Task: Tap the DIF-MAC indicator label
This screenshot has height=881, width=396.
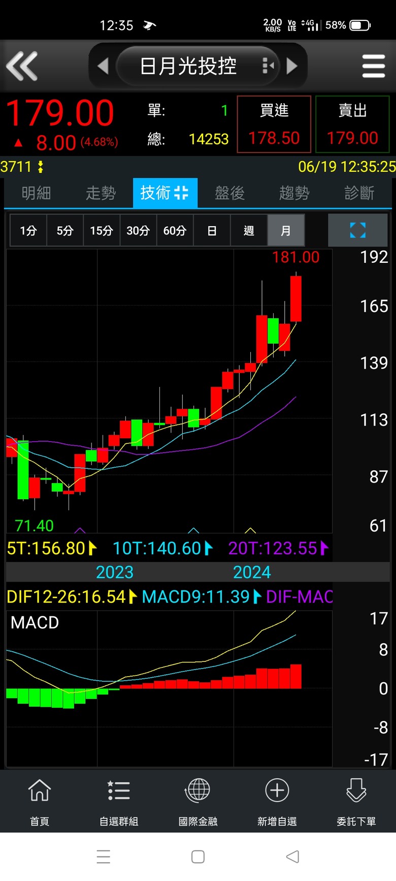Action: [300, 596]
